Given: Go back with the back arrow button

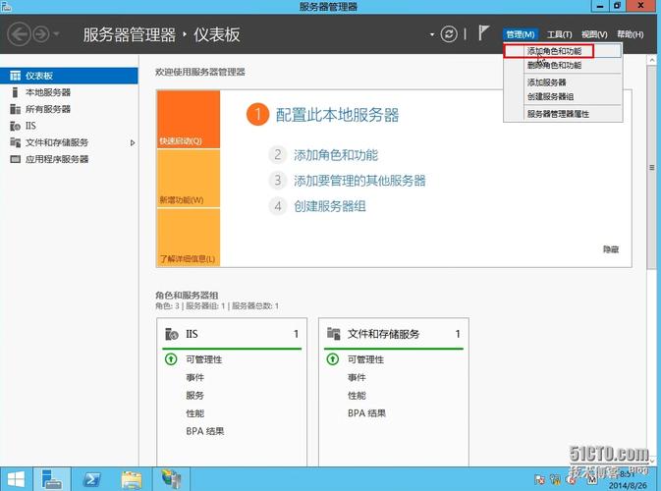Looking at the screenshot, I should (x=20, y=34).
